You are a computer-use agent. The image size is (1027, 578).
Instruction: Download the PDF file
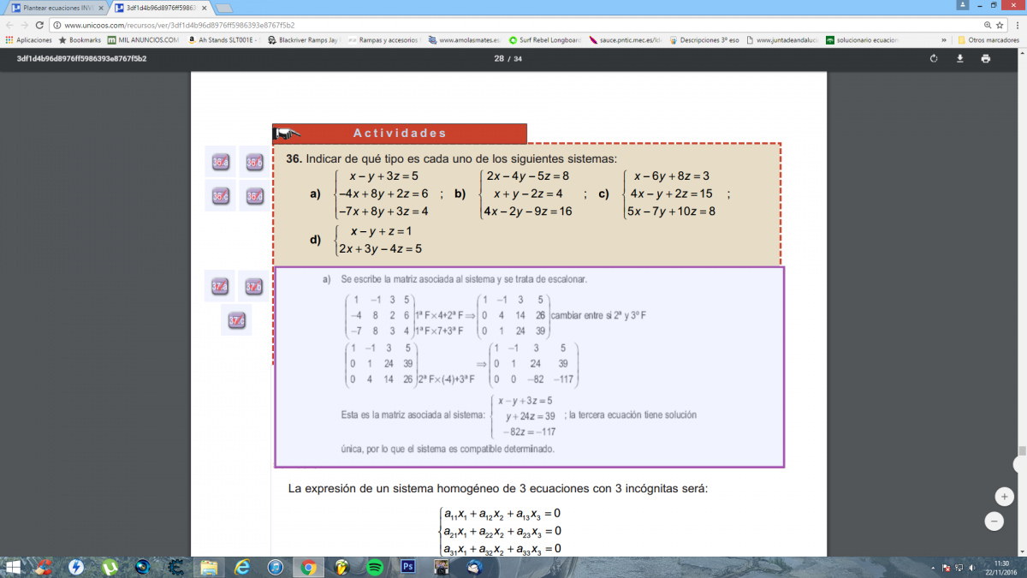[x=959, y=58]
